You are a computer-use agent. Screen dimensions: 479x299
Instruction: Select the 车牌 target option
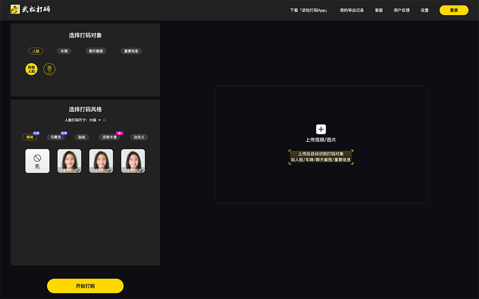tap(64, 51)
